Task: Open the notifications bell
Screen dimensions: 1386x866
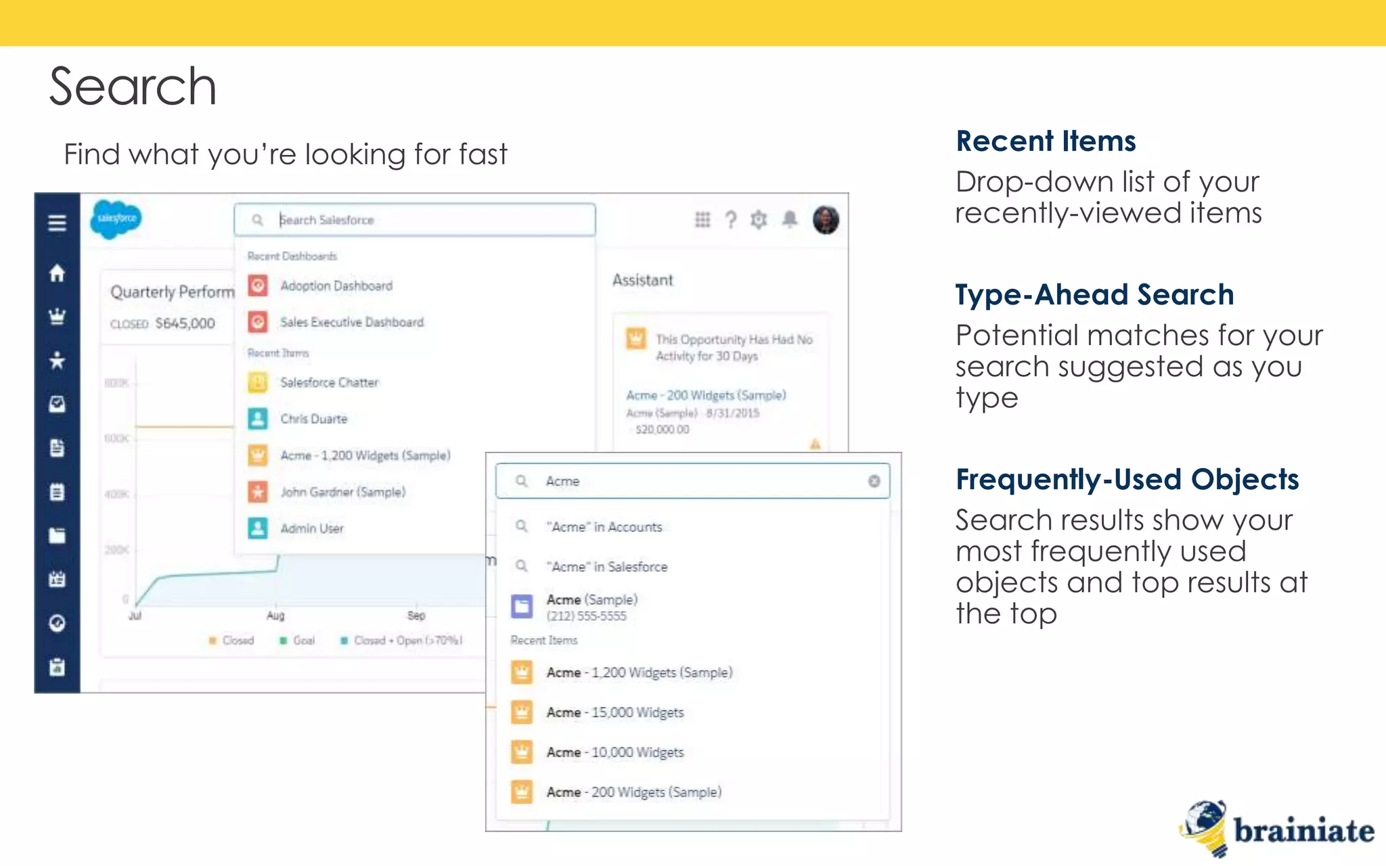Action: (790, 220)
